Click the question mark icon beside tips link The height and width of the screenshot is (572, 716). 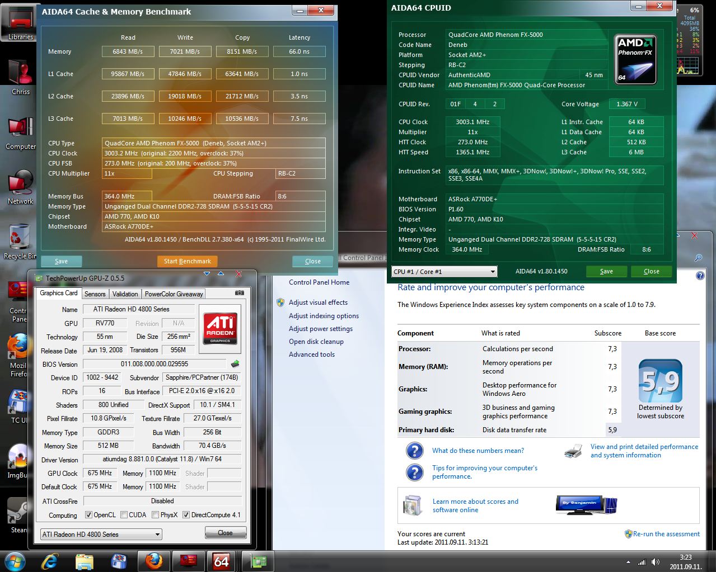point(414,472)
